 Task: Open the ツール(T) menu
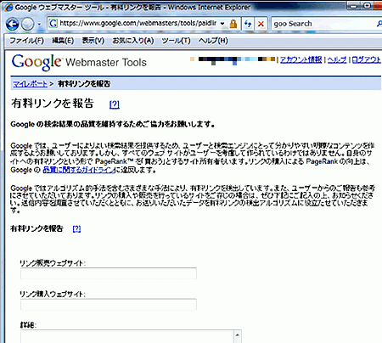tap(176, 41)
